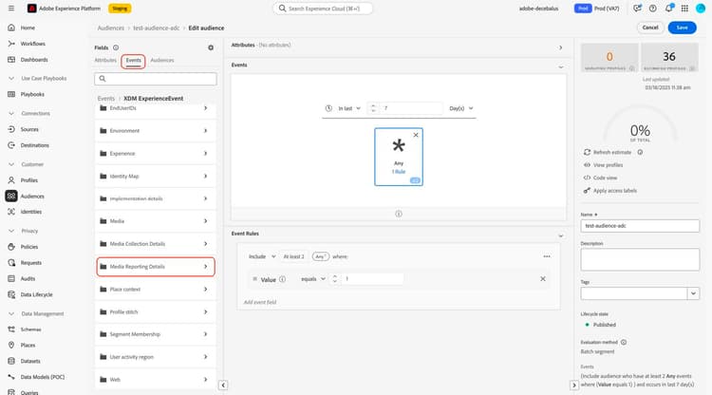Open Playbooks in the sidebar
712x395 pixels.
tap(32, 94)
